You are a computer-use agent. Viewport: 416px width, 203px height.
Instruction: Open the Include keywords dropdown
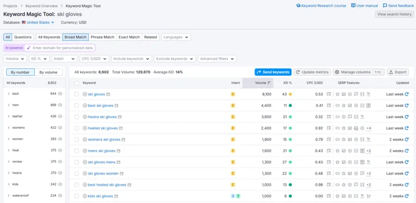tap(131, 59)
